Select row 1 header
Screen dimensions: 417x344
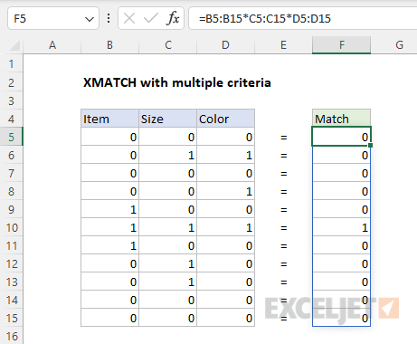12,64
